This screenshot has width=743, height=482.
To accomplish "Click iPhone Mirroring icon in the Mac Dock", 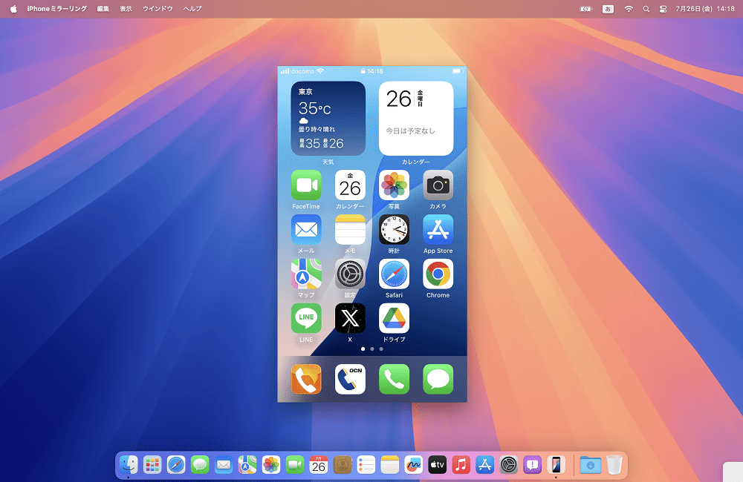I will pyautogui.click(x=557, y=465).
